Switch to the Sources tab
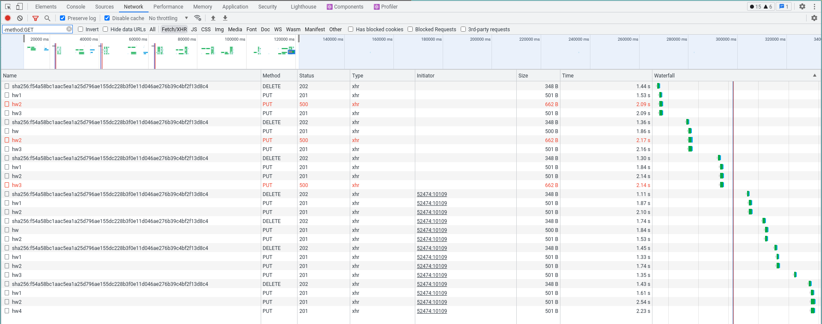Image resolution: width=822 pixels, height=324 pixels. pyautogui.click(x=104, y=6)
